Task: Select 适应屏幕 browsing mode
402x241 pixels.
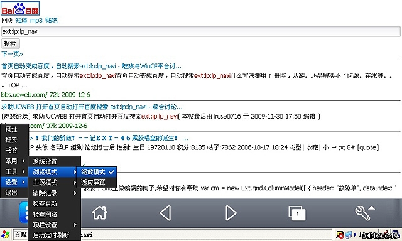Action: click(x=97, y=183)
